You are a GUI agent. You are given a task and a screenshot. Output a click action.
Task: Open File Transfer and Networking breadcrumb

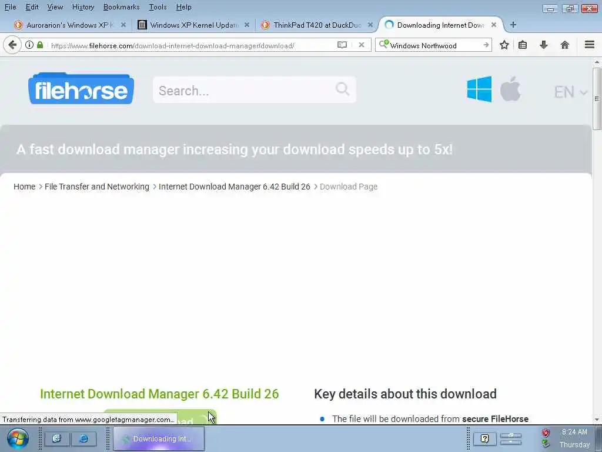97,187
